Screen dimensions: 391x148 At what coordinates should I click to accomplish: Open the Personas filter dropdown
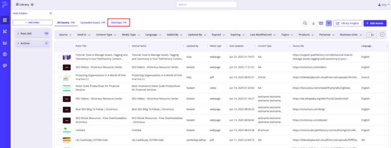tap(327, 35)
